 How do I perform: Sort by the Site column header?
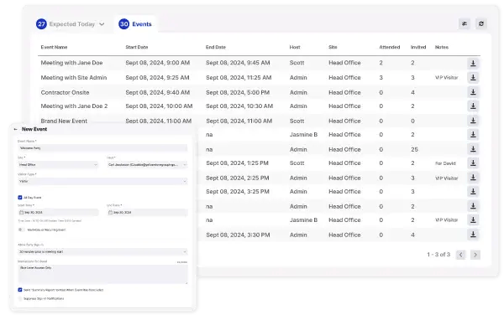pyautogui.click(x=333, y=47)
